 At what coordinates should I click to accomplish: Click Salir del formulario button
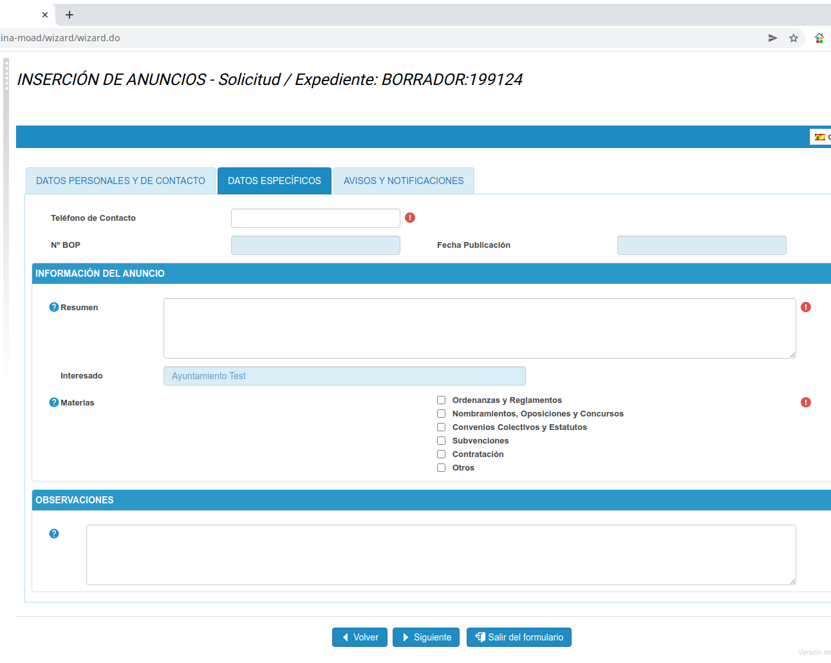point(519,637)
